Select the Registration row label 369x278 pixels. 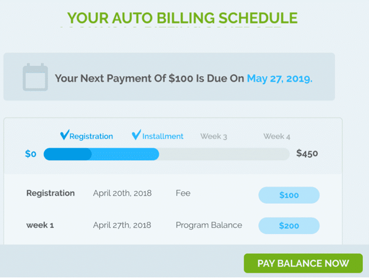pyautogui.click(x=50, y=193)
